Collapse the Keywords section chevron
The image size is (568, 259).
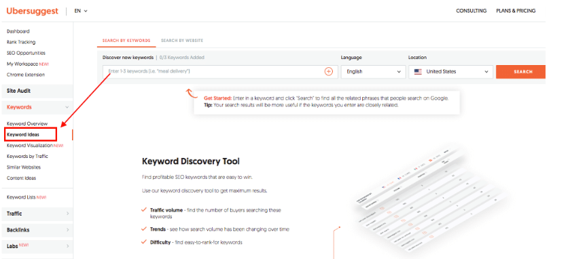coord(67,107)
